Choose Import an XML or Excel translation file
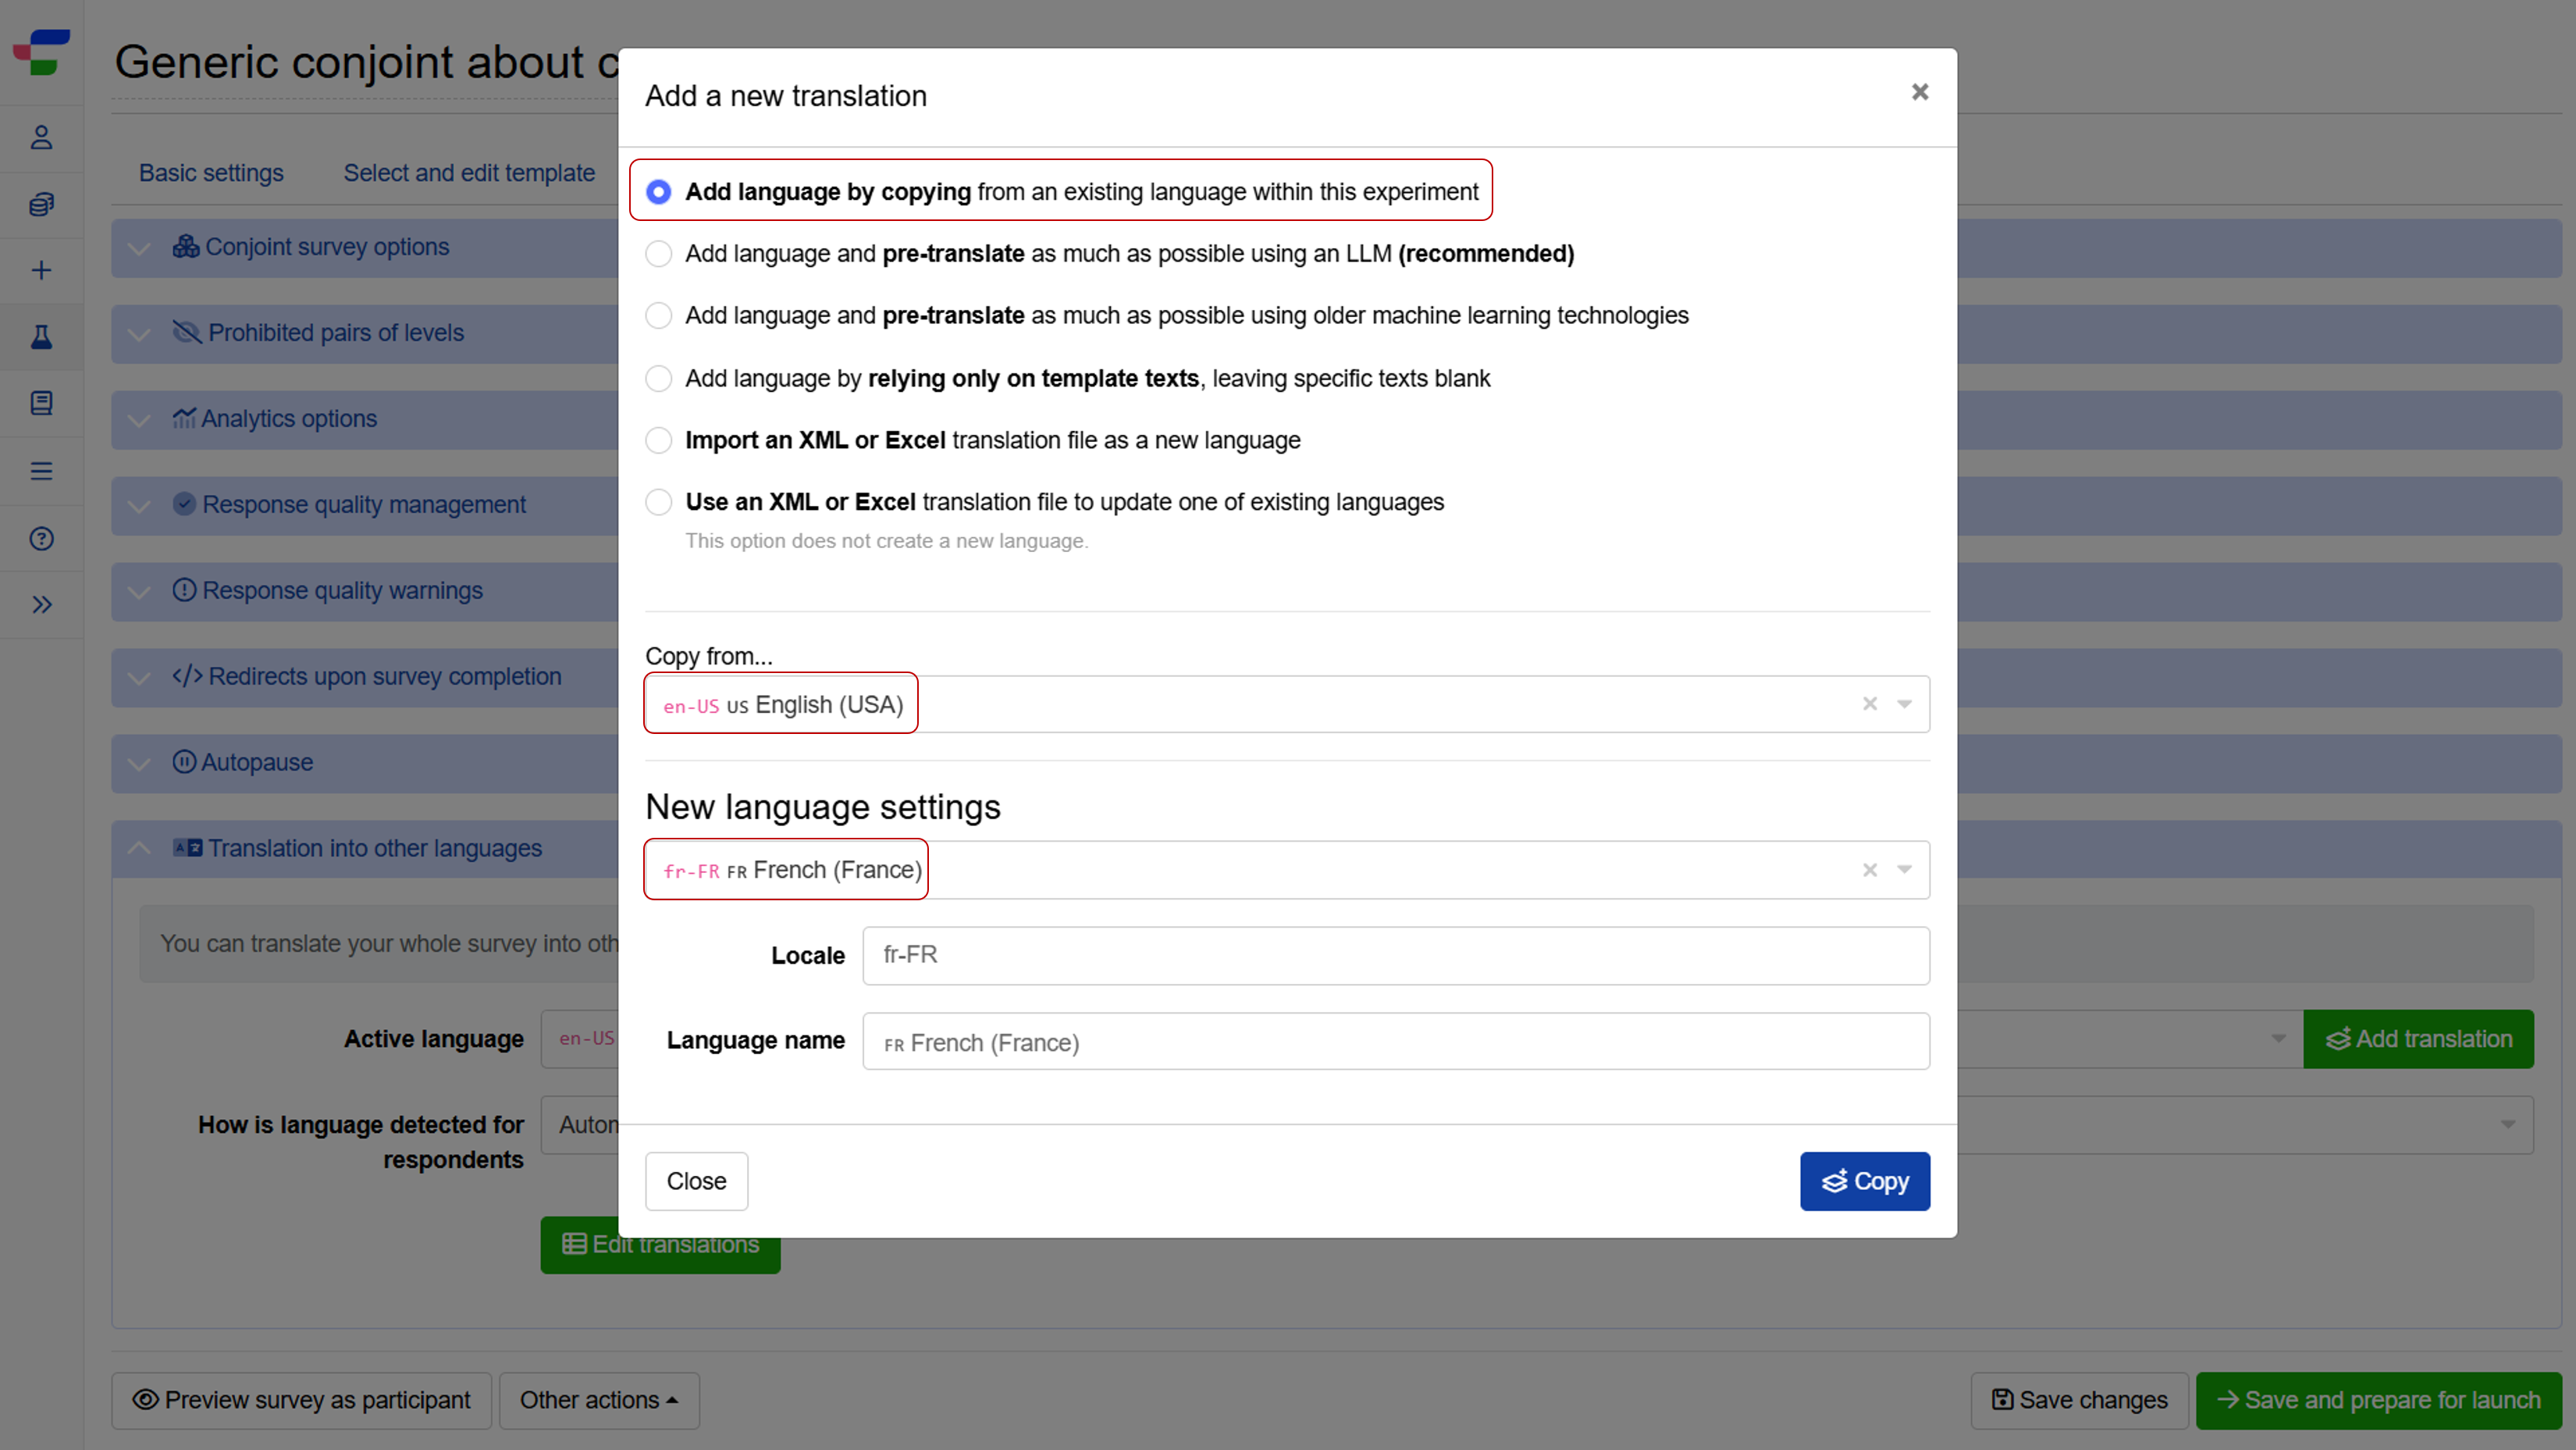Screen dimensions: 2576x1450 coord(659,440)
